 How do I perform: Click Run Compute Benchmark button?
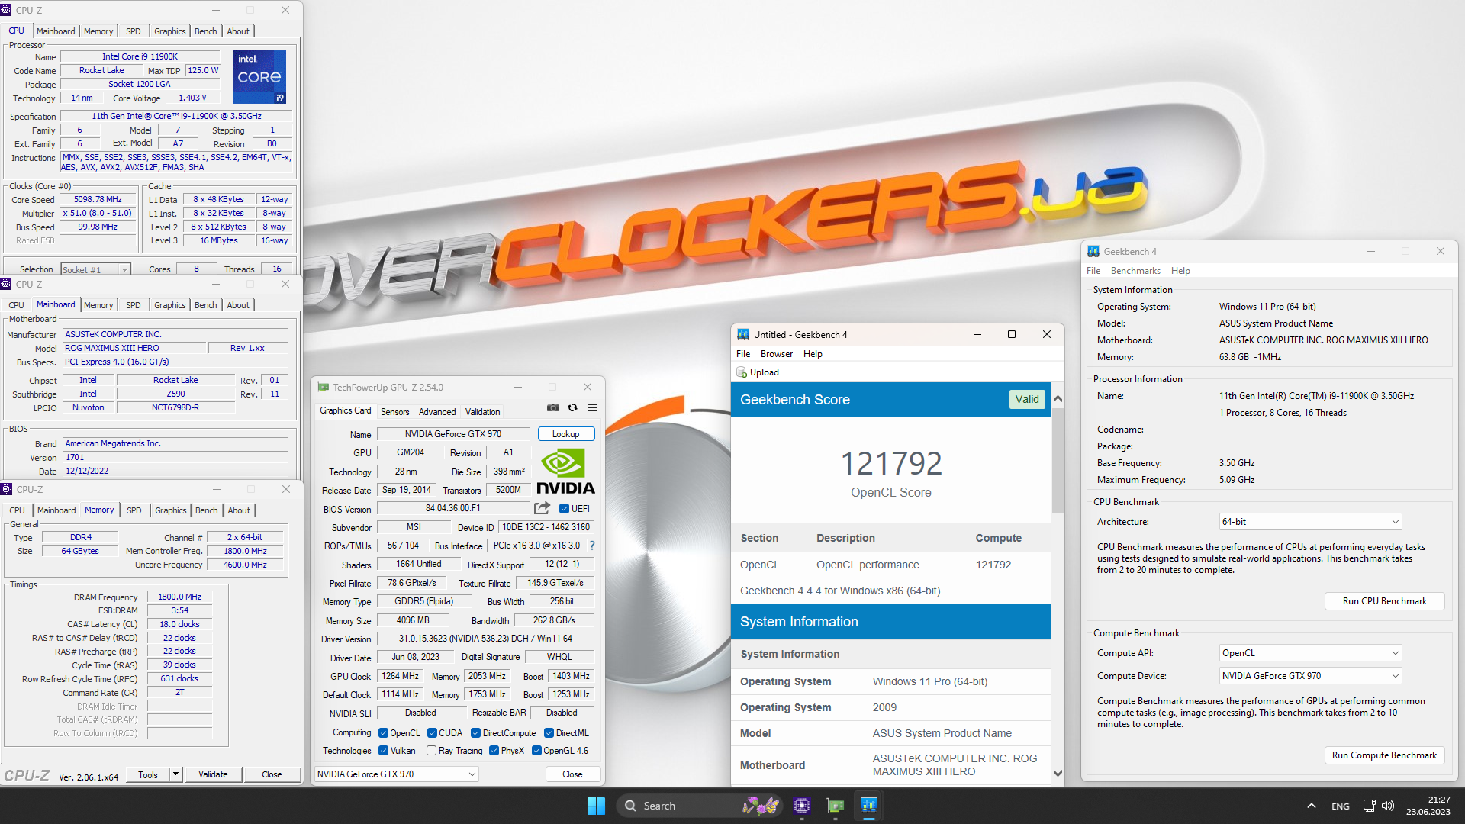(x=1385, y=755)
